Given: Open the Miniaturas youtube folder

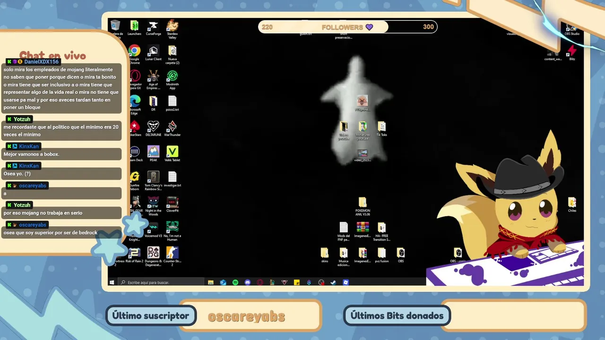Looking at the screenshot, I should coord(363,131).
